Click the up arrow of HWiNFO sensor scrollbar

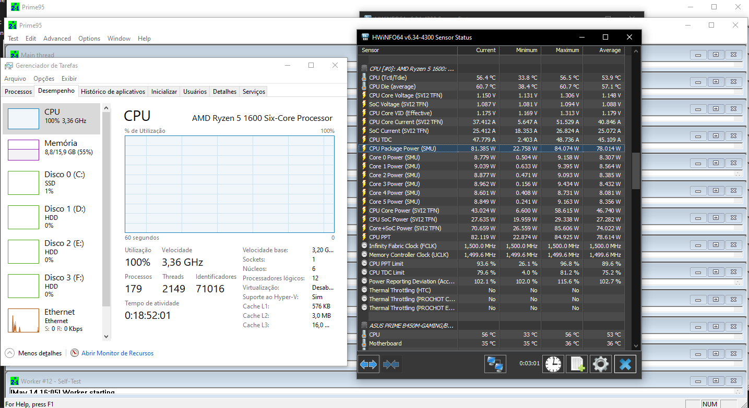coord(636,51)
